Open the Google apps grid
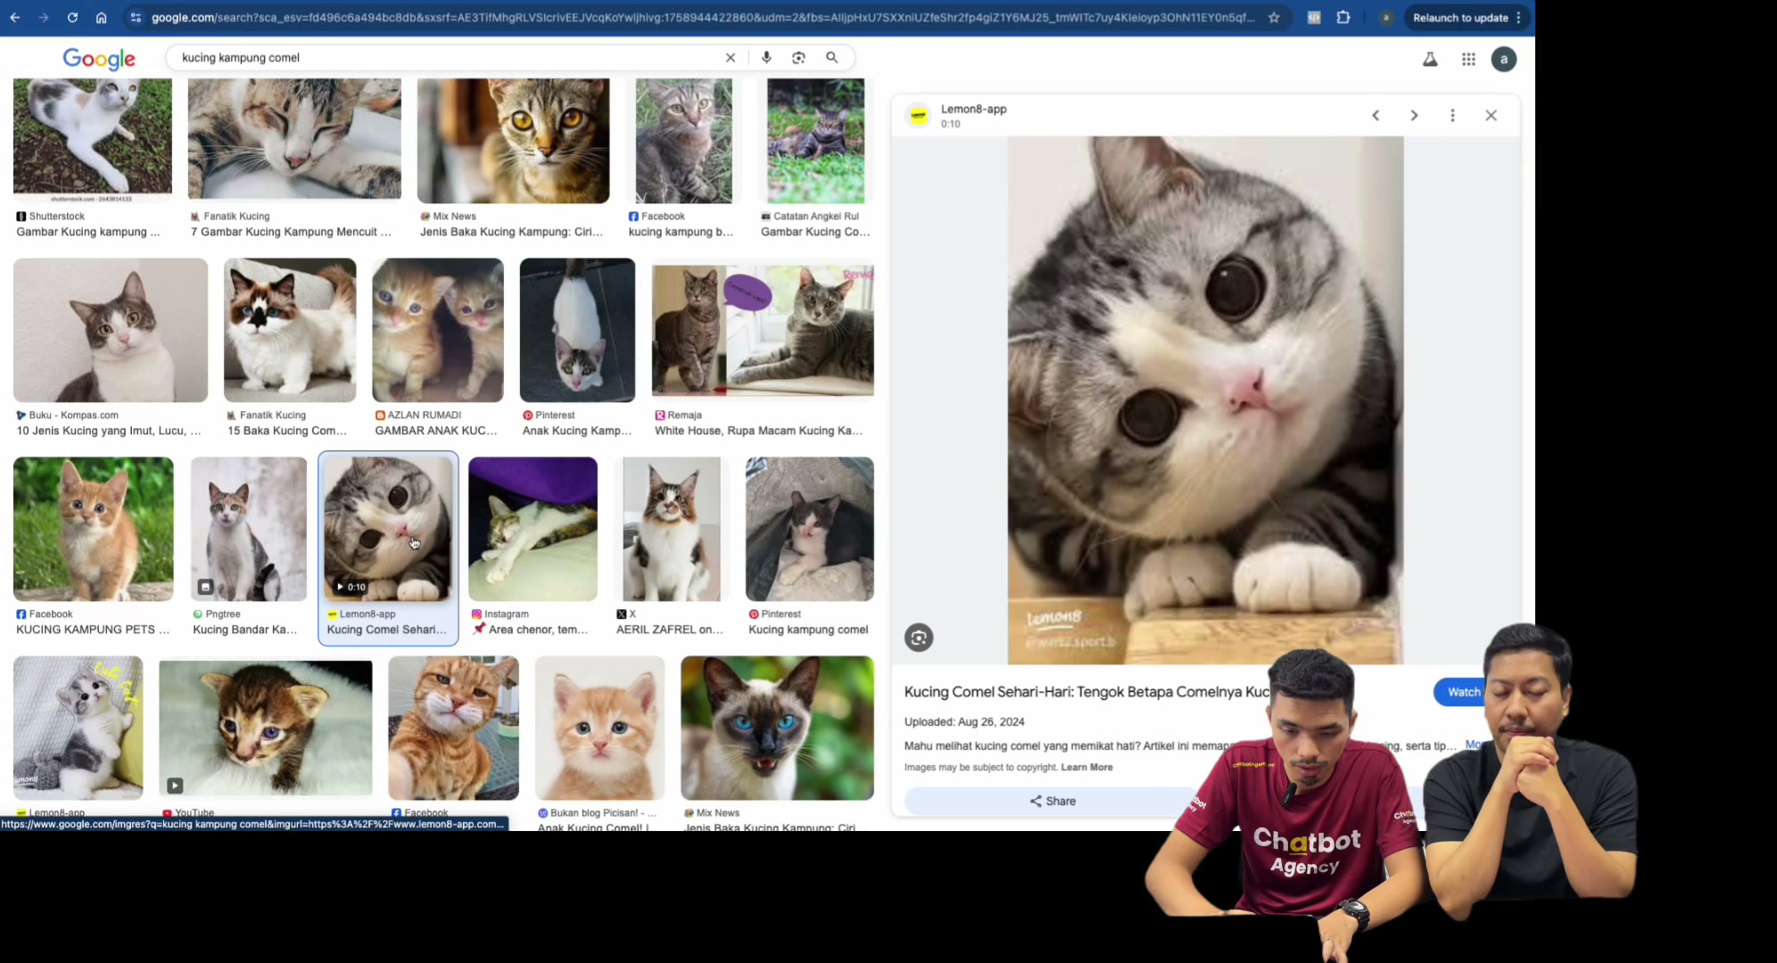The height and width of the screenshot is (963, 1777). tap(1468, 59)
